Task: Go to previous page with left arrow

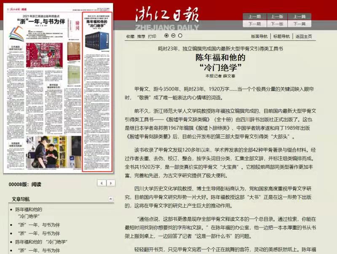Action: [102, 183]
